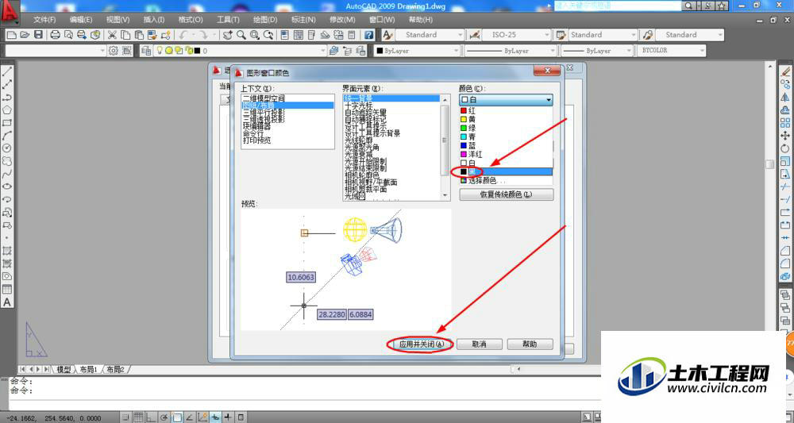Image resolution: width=794 pixels, height=423 pixels.
Task: Click the Move modify tool
Action: (x=785, y=136)
